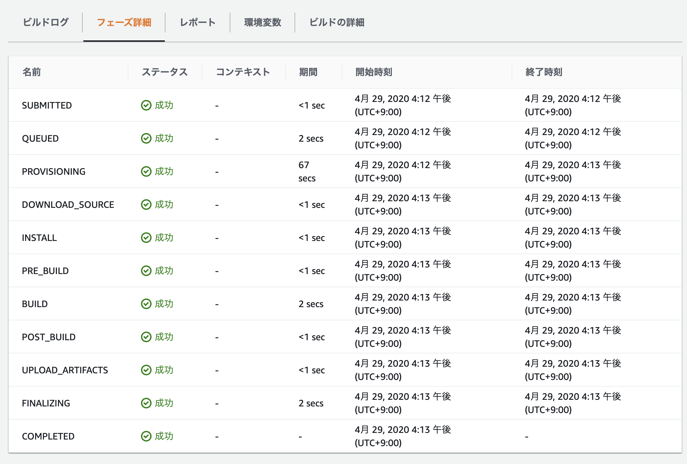The width and height of the screenshot is (687, 464).
Task: Open the ビルドの詳細 tab
Action: tap(337, 23)
